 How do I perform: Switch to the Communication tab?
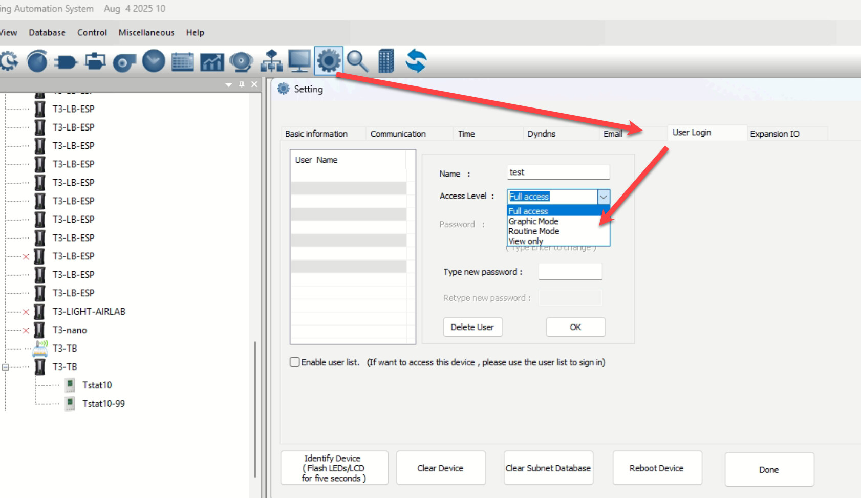tap(398, 134)
